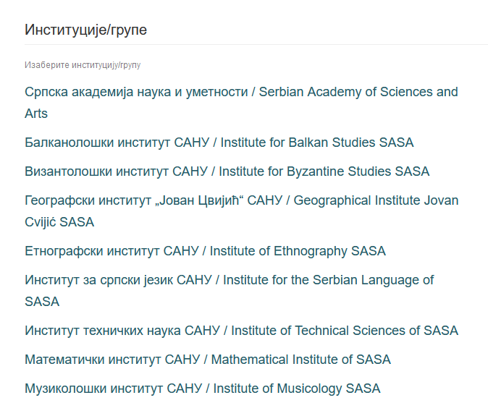This screenshot has height=416, width=488.
Task: Select Mathematical Institute of SASA
Action: pyautogui.click(x=300, y=360)
